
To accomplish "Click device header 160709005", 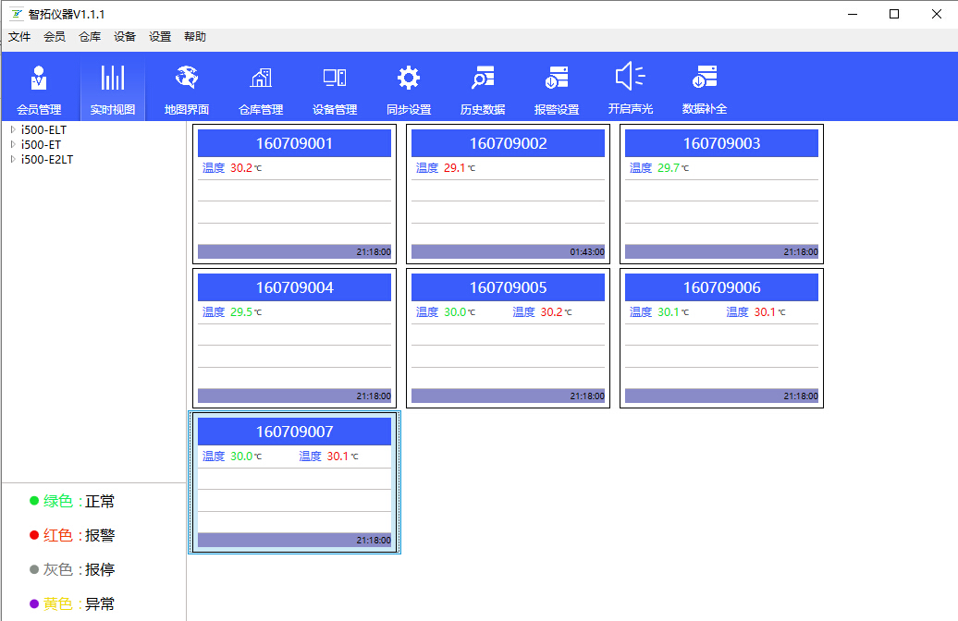I will click(x=508, y=287).
